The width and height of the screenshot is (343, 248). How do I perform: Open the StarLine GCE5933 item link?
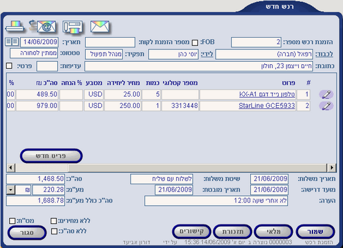coord(266,106)
